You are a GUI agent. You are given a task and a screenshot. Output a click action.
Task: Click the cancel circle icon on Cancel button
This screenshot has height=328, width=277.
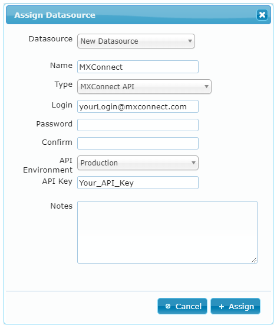[168, 306]
